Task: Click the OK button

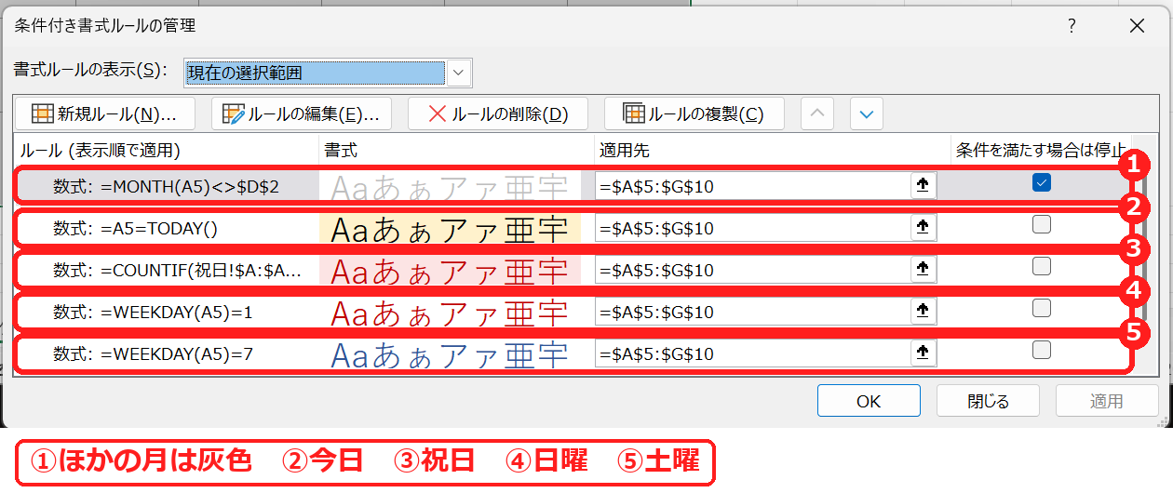Action: point(869,401)
